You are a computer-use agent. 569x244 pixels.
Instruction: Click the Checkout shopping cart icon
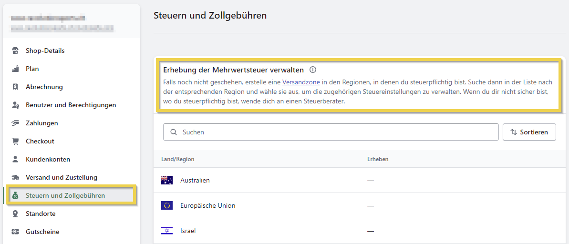pos(15,141)
